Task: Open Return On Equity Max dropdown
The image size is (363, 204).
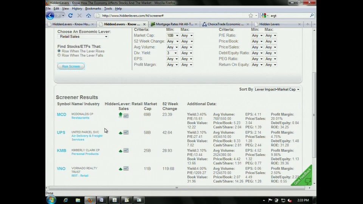Action: pos(271,65)
